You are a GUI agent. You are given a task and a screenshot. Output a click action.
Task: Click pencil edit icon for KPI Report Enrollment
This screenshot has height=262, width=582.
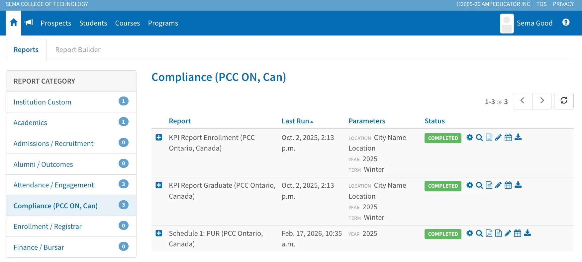tap(498, 137)
